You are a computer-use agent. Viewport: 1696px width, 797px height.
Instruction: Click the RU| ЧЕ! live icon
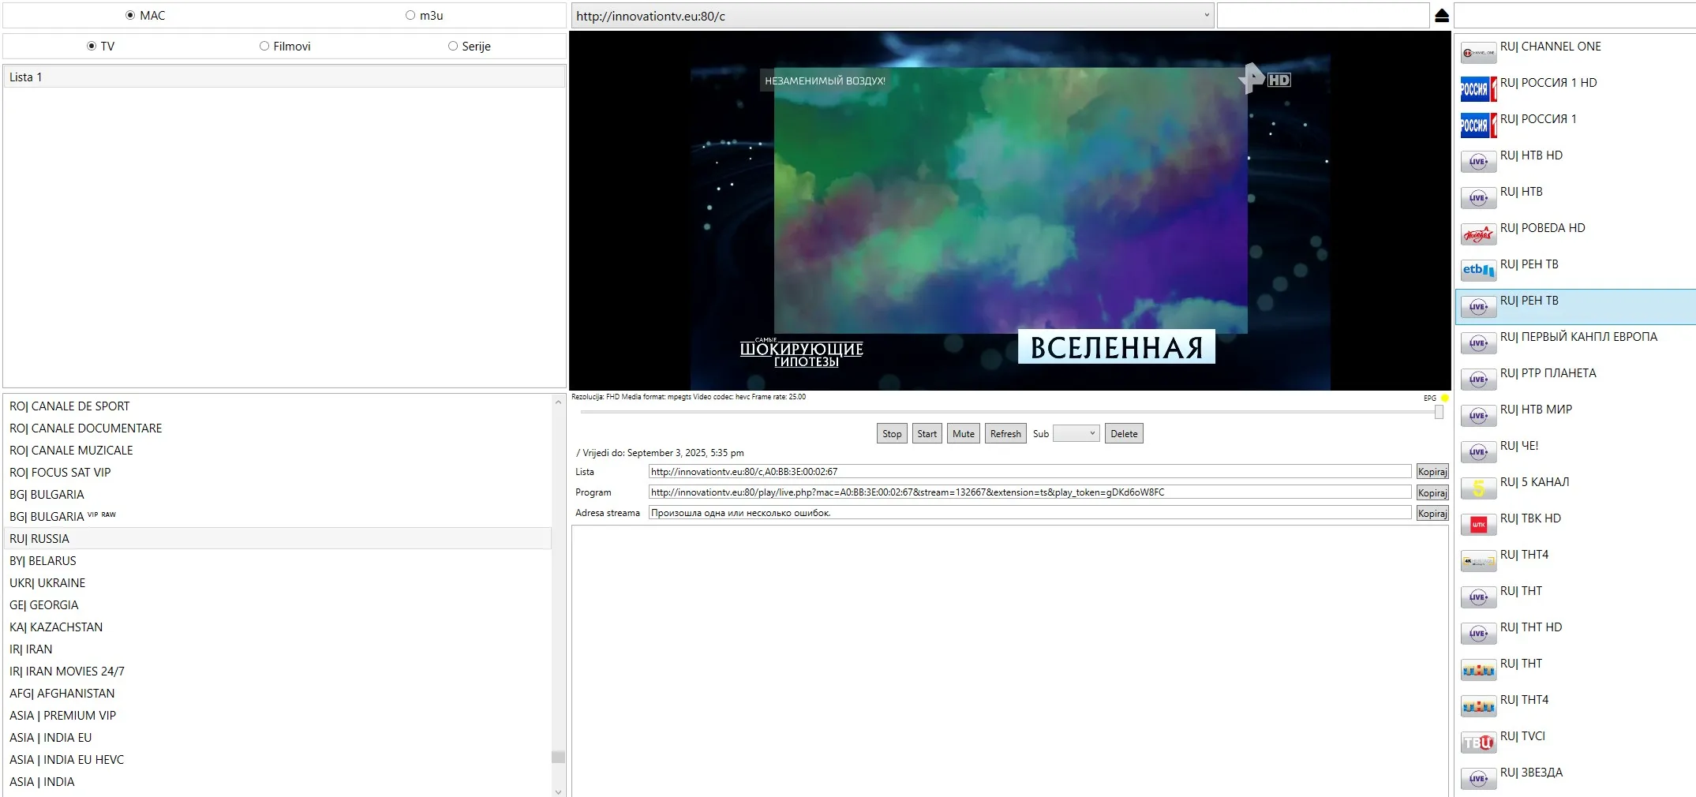pyautogui.click(x=1478, y=452)
